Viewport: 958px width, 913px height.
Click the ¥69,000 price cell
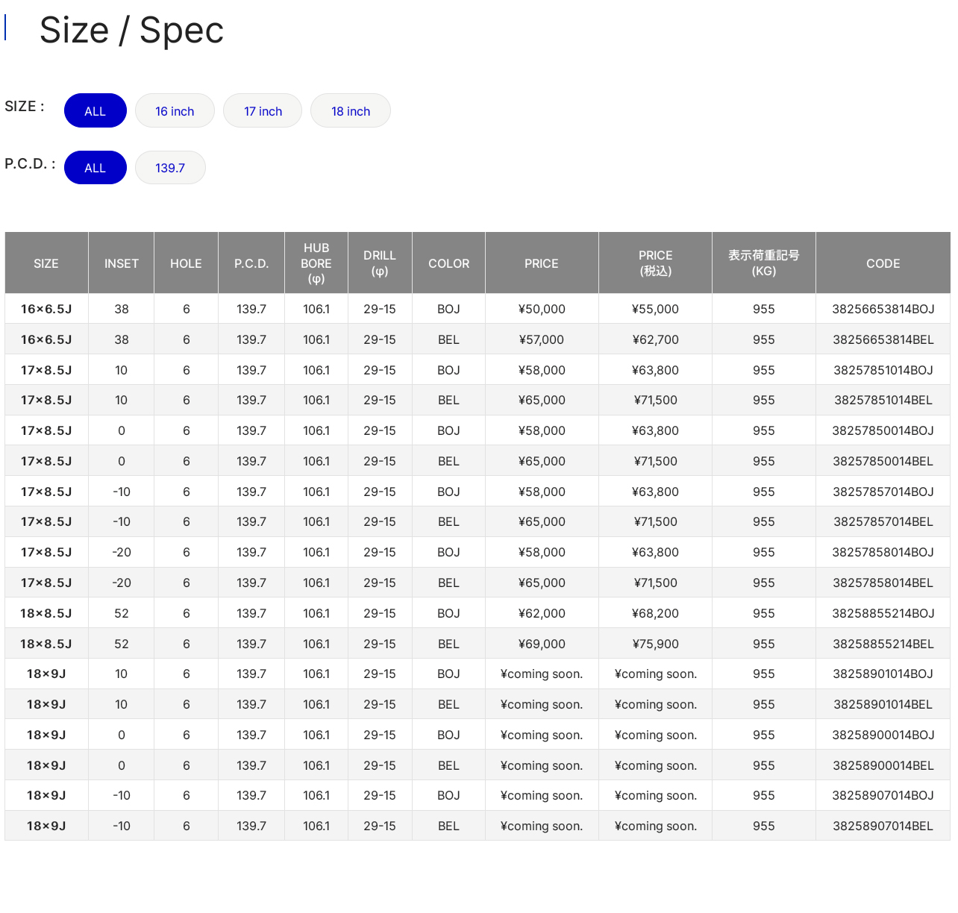542,644
